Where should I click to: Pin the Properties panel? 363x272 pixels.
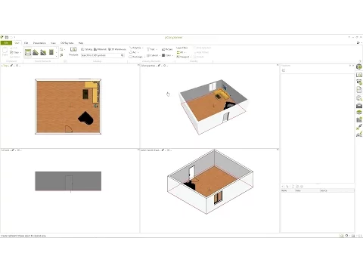tap(350, 66)
